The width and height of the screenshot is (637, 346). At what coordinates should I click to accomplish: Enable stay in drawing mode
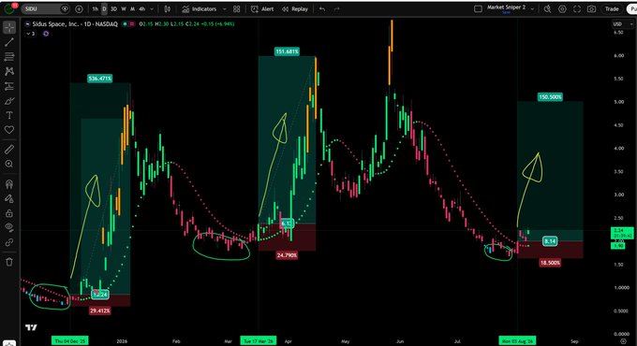click(x=9, y=198)
